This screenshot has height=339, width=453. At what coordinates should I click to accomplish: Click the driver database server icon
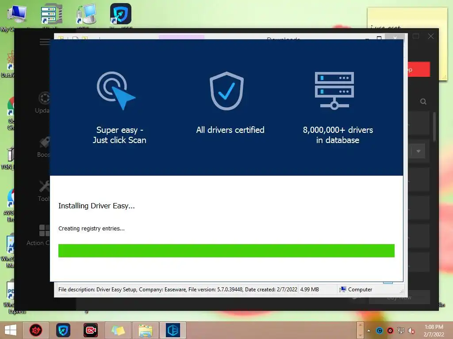point(334,90)
